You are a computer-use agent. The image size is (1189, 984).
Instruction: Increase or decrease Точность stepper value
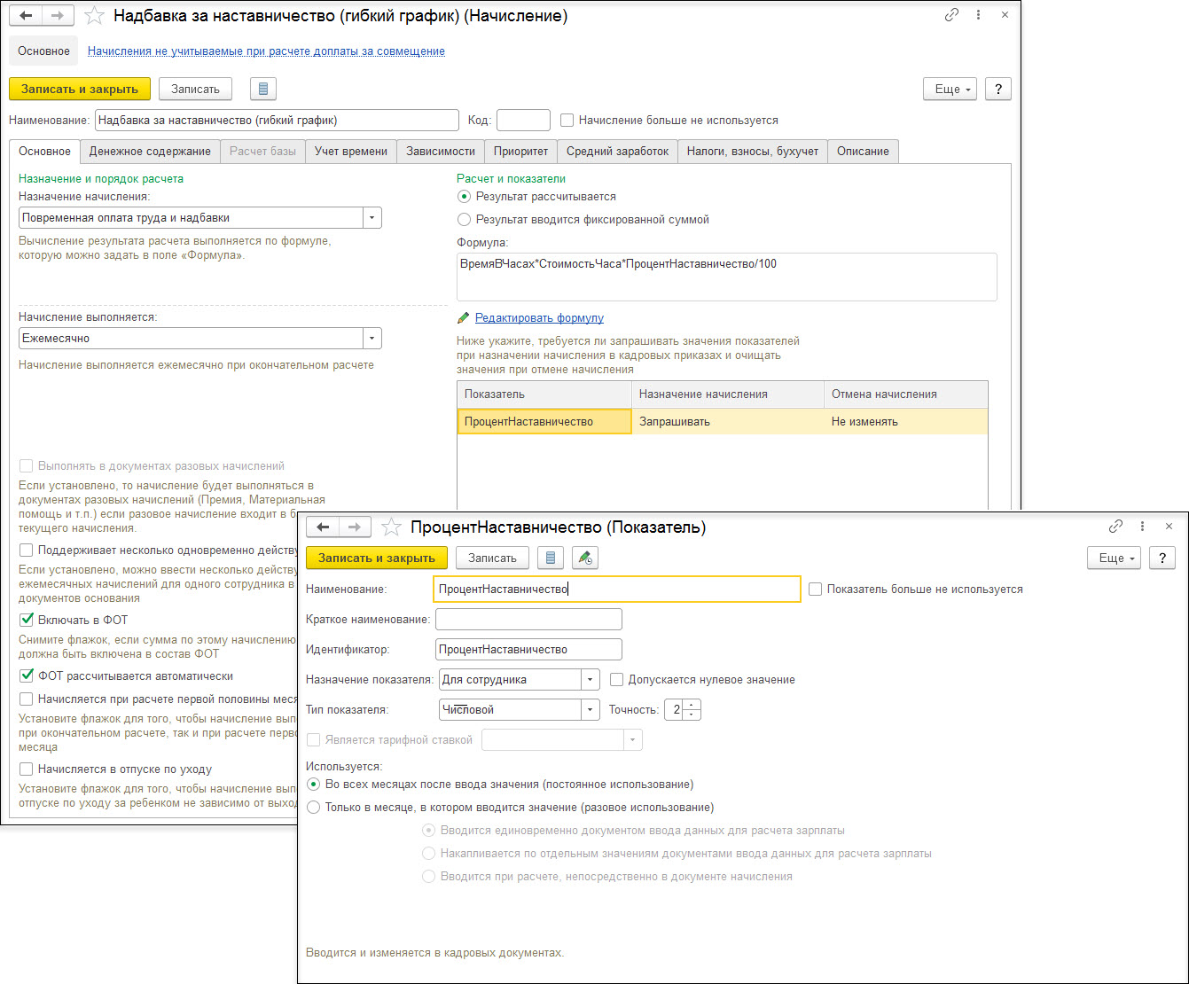pyautogui.click(x=692, y=709)
